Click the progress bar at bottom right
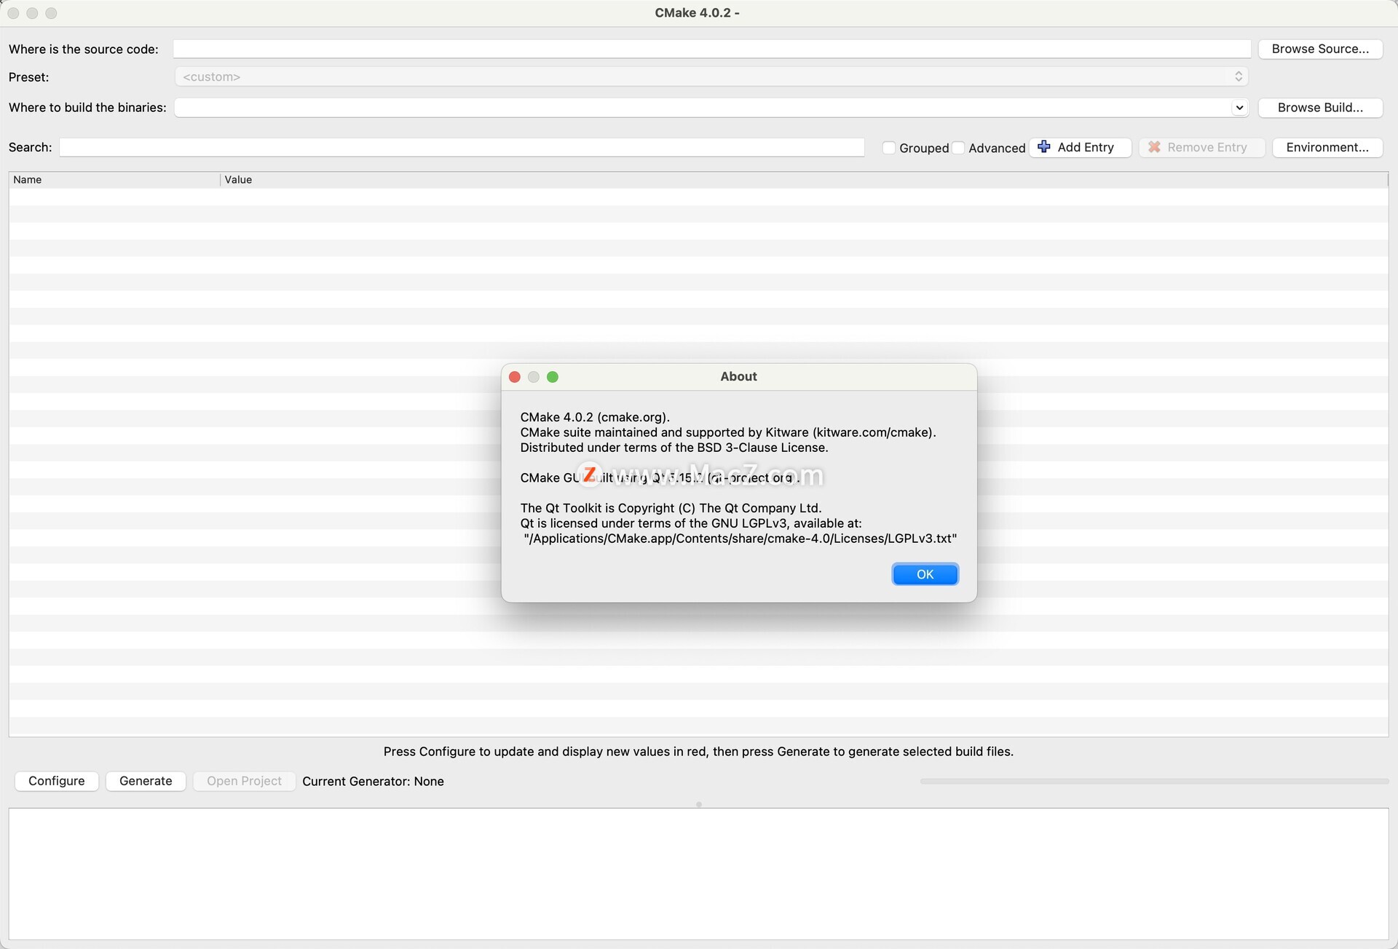The width and height of the screenshot is (1398, 949). (1154, 781)
